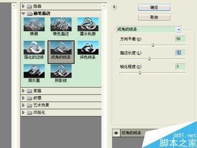Collapse the filter gallery with the double-chevron button
This screenshot has width=197, height=148.
(x=114, y=7)
